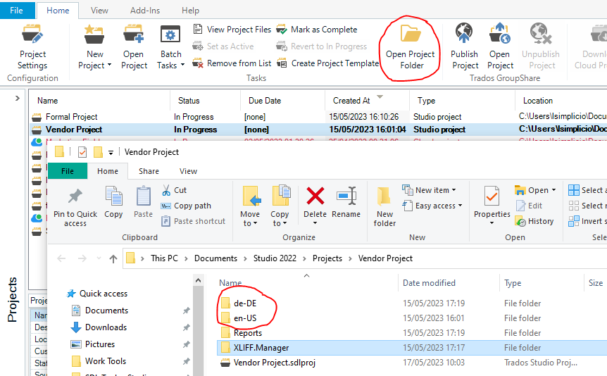Open Project Settings in Trados ribbon

33,46
